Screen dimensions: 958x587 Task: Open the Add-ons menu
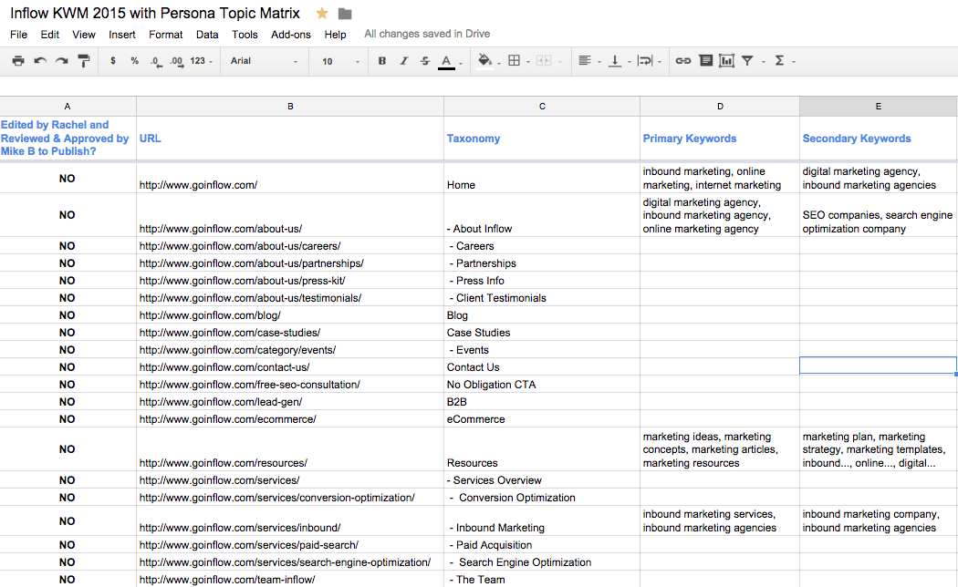(290, 35)
